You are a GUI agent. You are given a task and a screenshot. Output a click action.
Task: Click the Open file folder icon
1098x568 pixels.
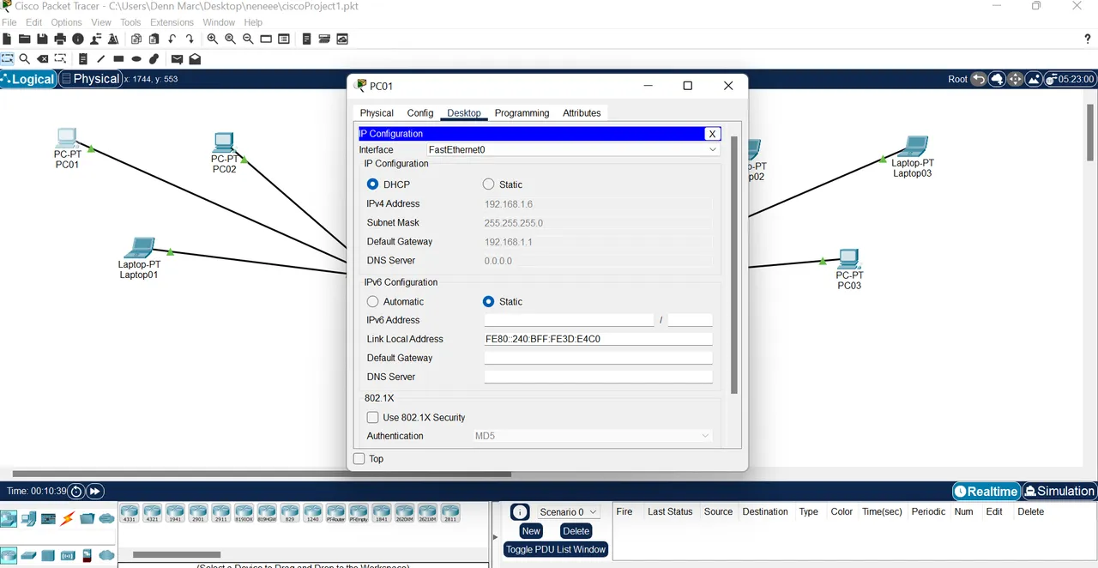[x=24, y=39]
